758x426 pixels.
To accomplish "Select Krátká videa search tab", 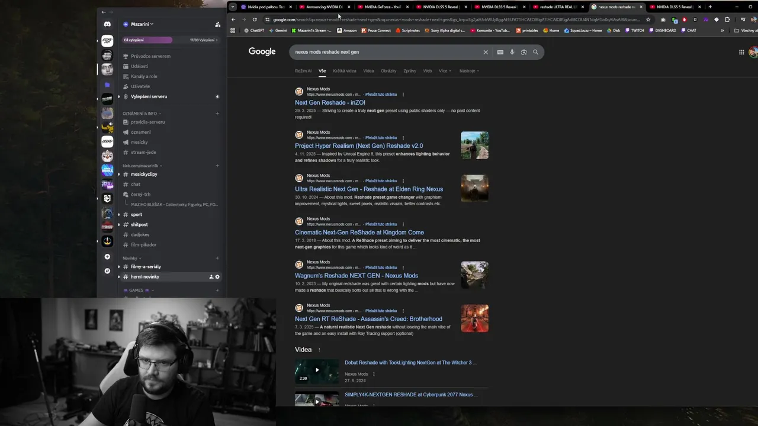I will pos(345,71).
